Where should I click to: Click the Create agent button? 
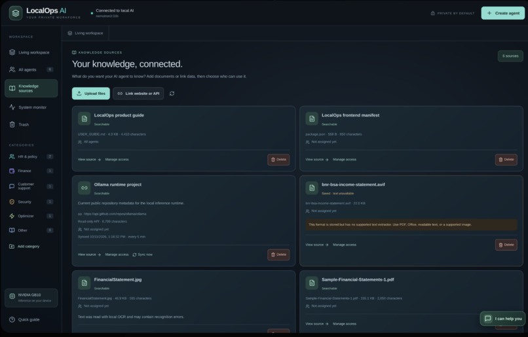[x=502, y=13]
